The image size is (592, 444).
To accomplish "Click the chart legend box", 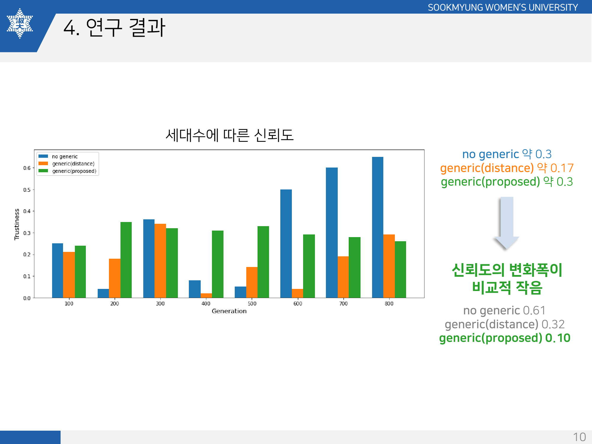I will [x=67, y=163].
